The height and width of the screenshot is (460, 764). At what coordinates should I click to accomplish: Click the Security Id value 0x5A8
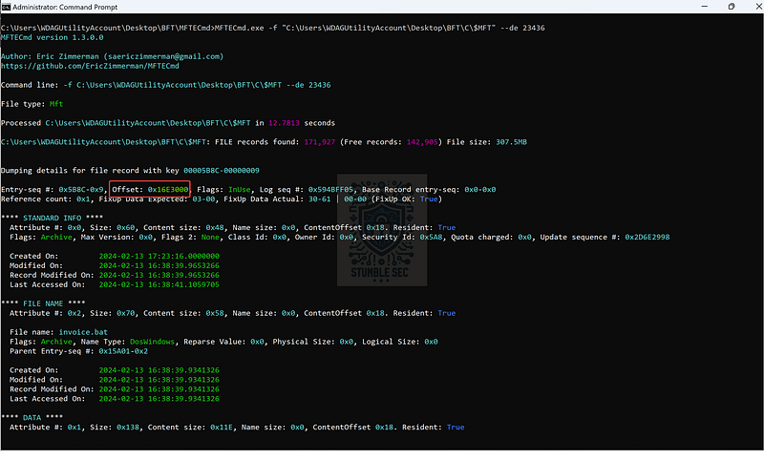[431, 237]
